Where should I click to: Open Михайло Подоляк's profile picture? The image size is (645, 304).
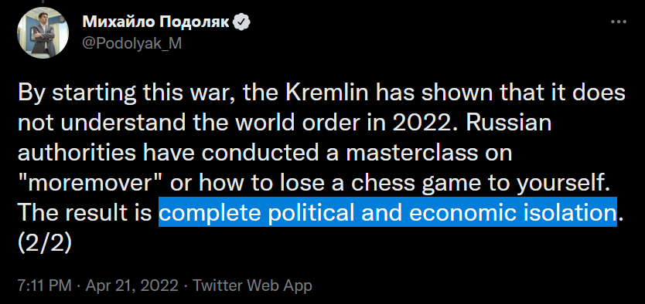[42, 33]
